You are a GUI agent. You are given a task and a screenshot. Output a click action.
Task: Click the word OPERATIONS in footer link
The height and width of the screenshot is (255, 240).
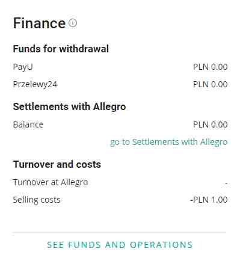point(161,245)
